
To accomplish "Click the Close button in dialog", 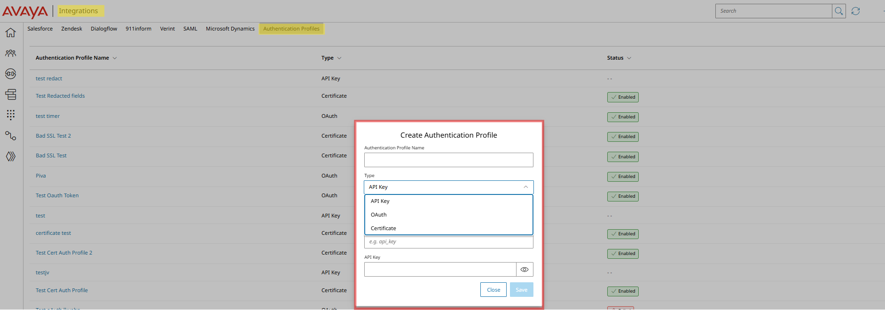I will tap(493, 290).
